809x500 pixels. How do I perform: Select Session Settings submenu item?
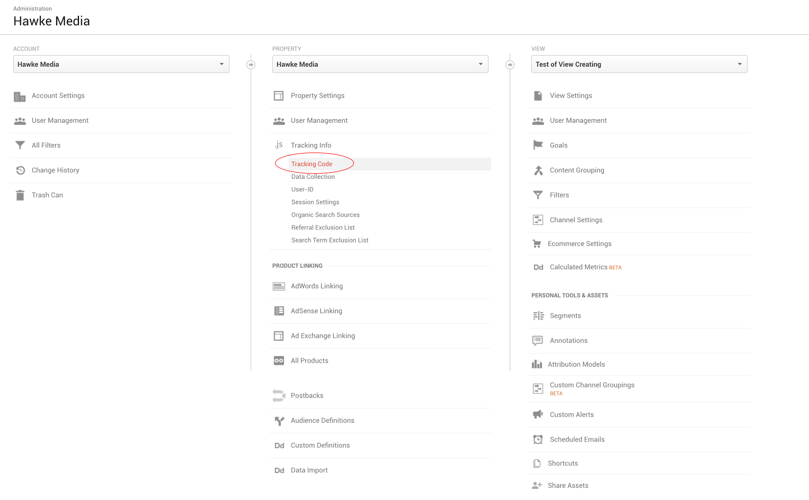(316, 202)
